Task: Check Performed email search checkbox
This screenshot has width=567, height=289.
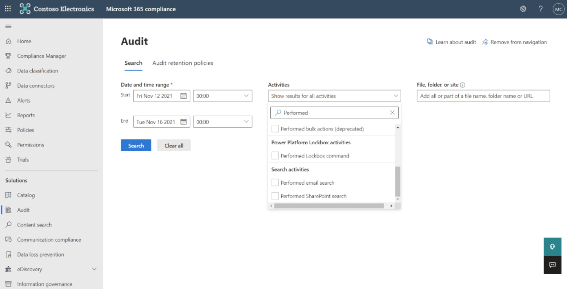Action: point(275,182)
